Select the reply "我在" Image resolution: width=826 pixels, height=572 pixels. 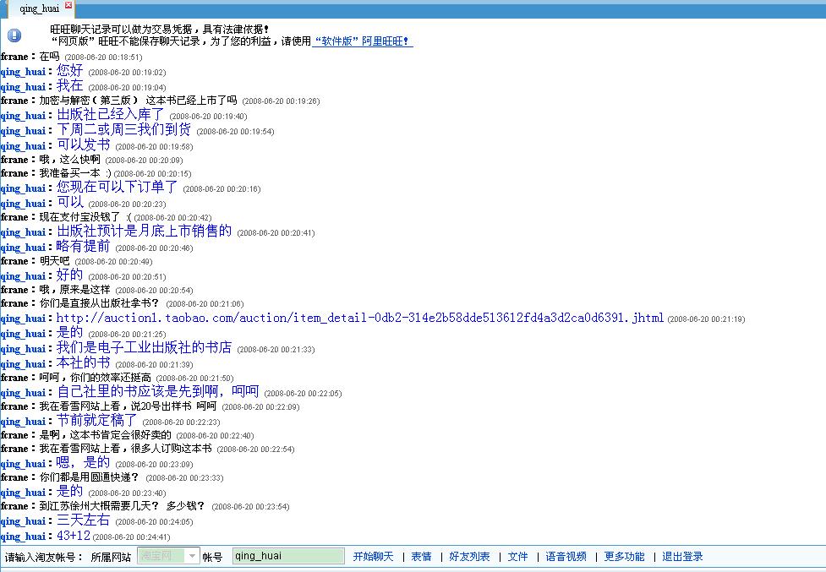pyautogui.click(x=69, y=86)
